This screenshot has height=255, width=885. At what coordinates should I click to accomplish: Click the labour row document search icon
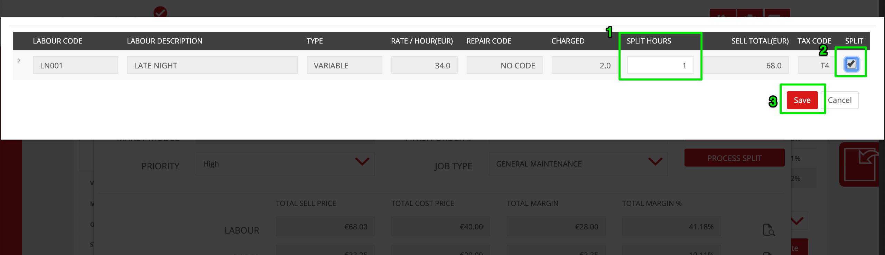click(769, 230)
